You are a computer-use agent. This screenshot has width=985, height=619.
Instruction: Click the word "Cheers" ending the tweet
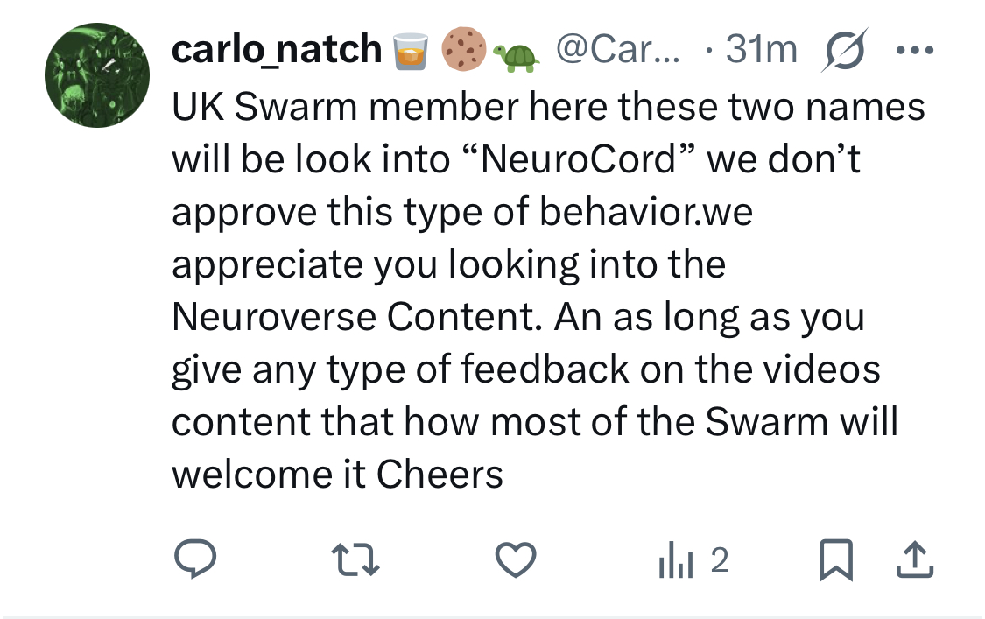tap(440, 474)
